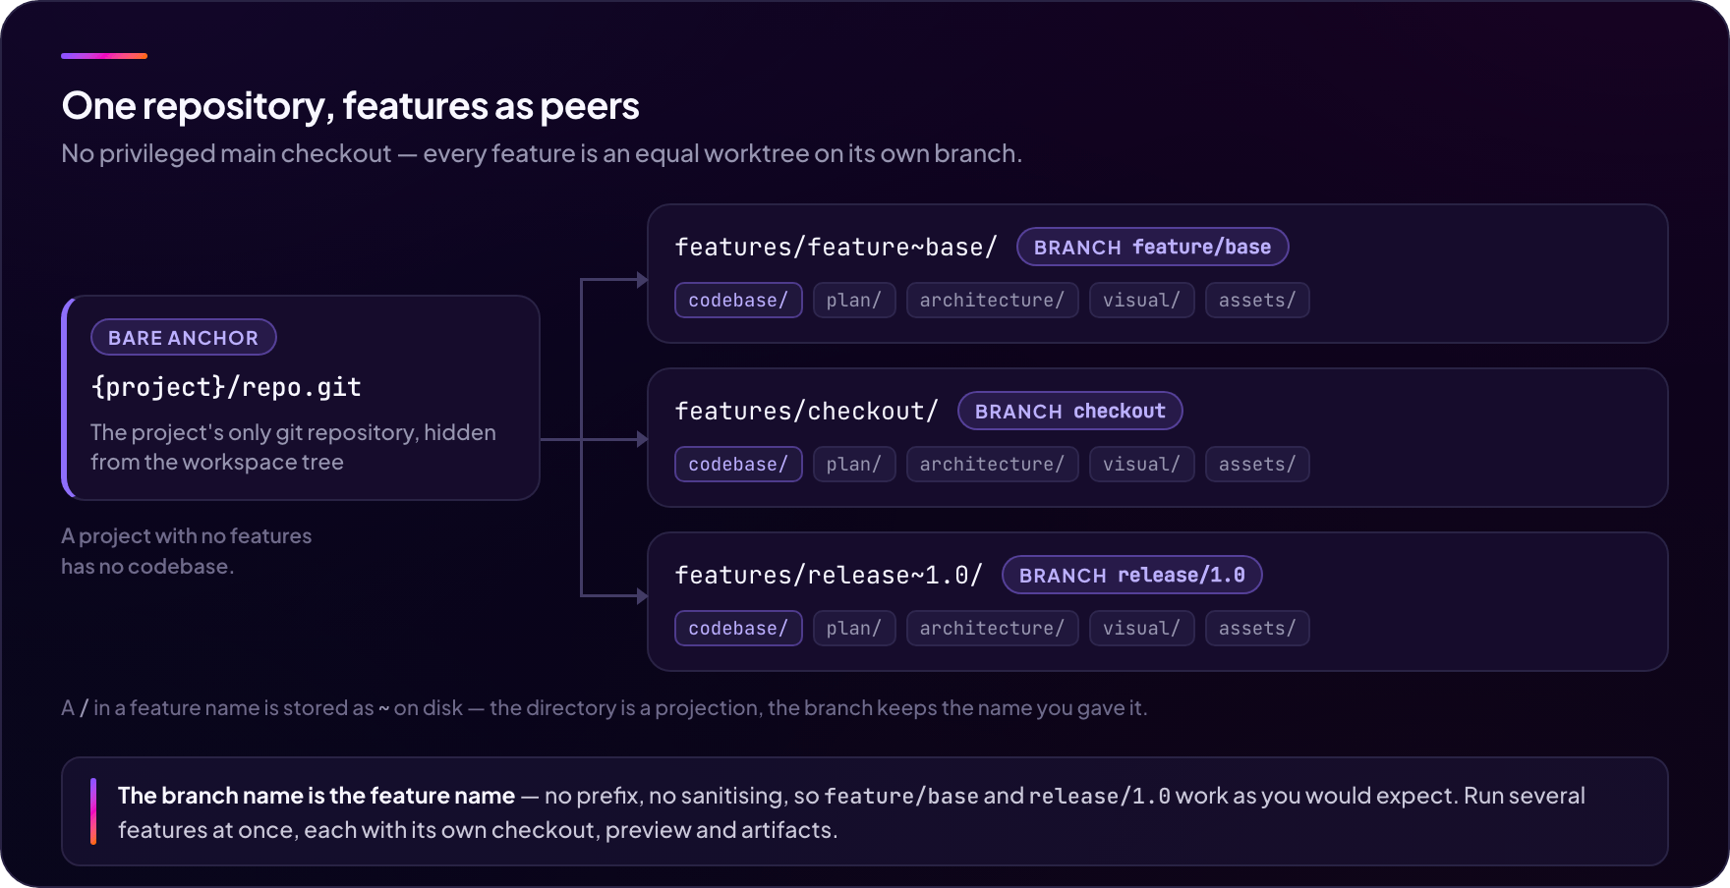Click note about / stored as ~ on disk

click(604, 707)
